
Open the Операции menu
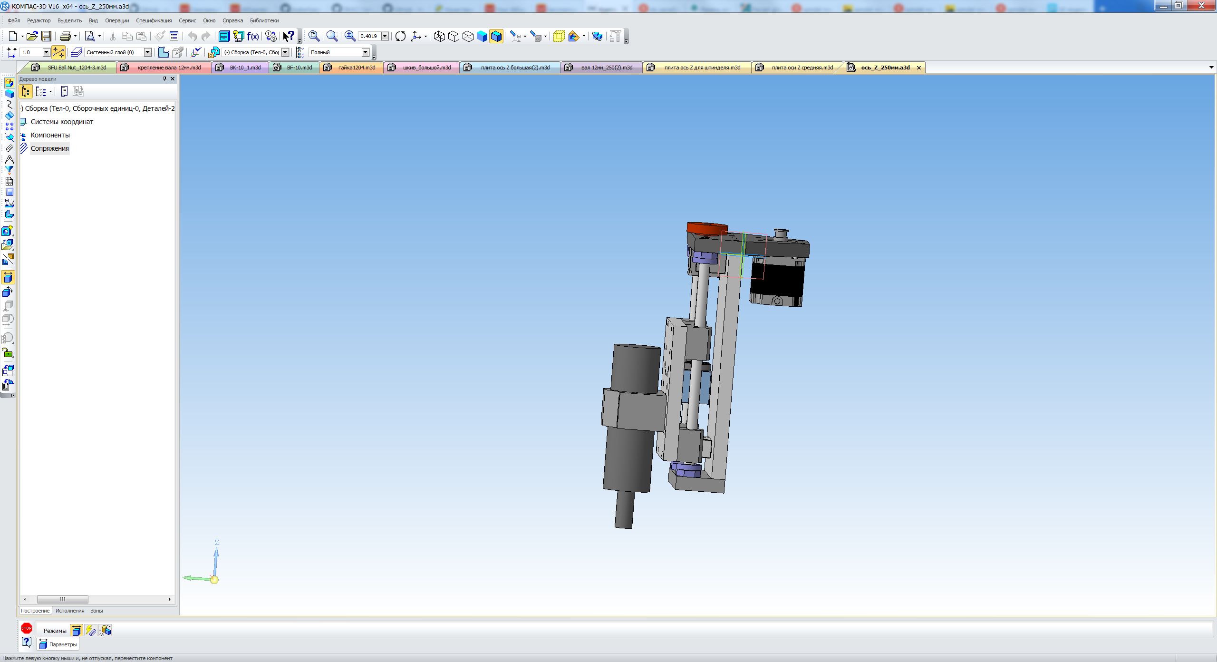click(117, 20)
